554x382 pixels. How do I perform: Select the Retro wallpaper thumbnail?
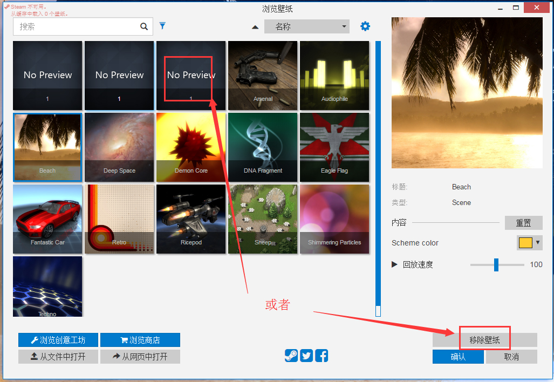tap(119, 219)
